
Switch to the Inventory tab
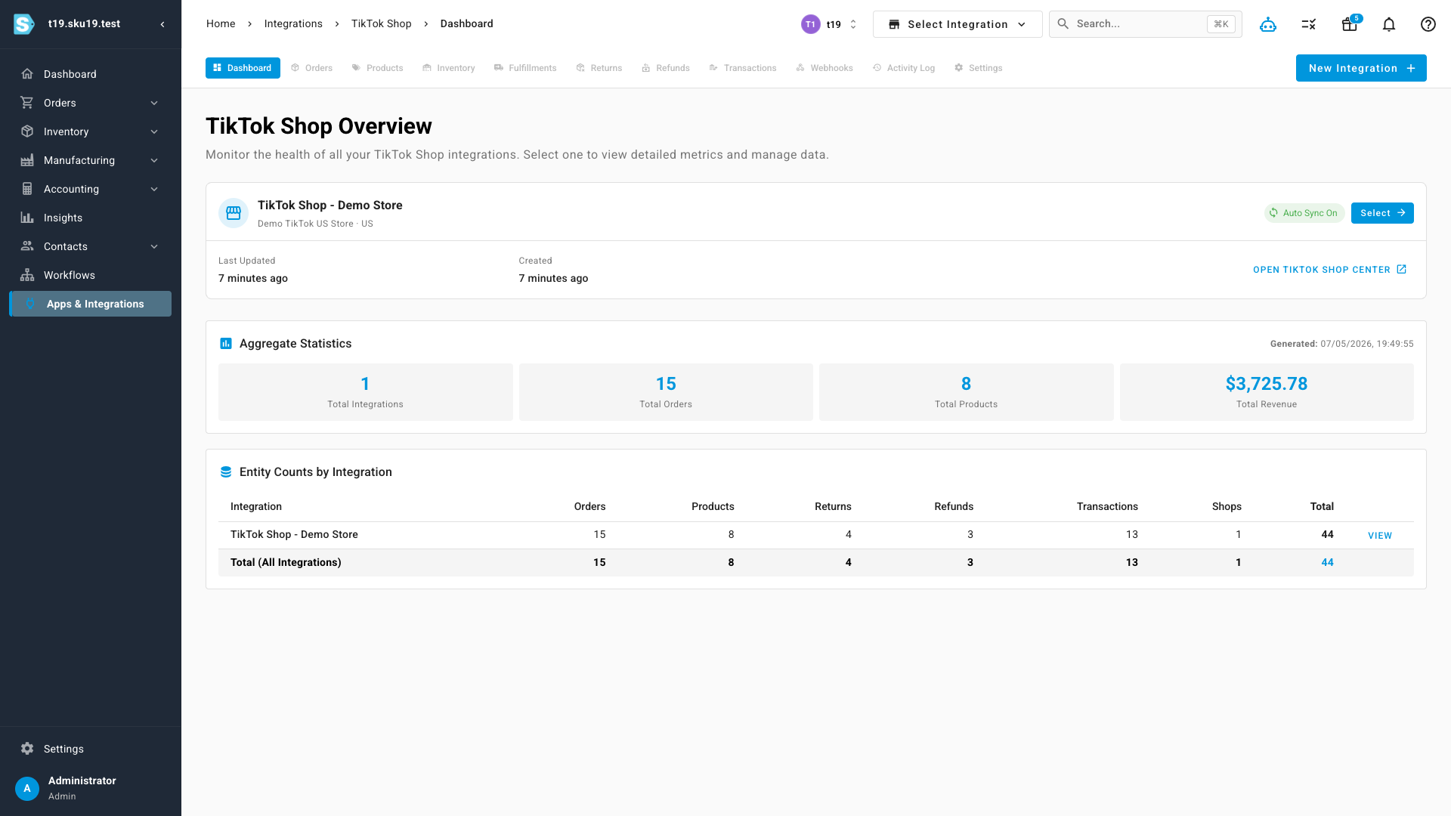[x=449, y=68]
